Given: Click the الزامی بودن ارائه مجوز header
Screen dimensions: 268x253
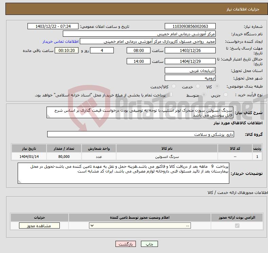Looking at the screenshot, I should pos(237,217).
